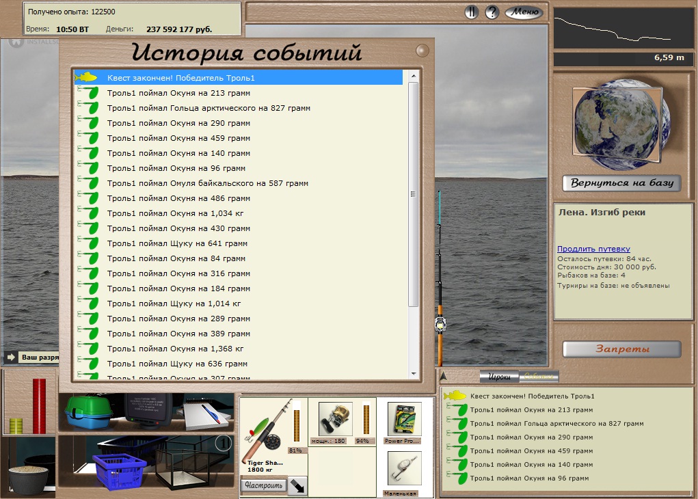
Task: Click the depth profile chart display
Action: click(x=623, y=28)
